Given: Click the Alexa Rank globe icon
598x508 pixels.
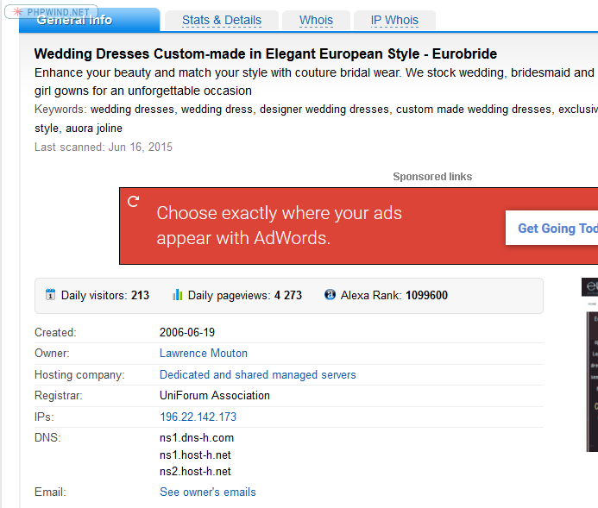Looking at the screenshot, I should click(330, 295).
